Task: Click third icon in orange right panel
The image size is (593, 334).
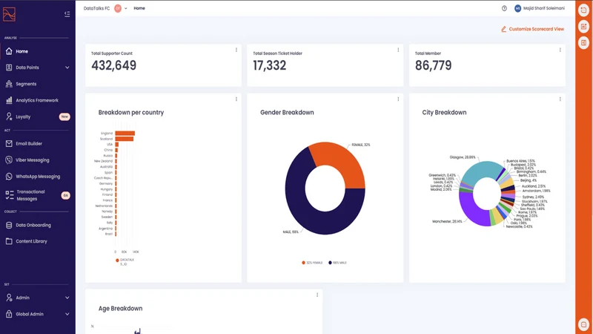Action: pyautogui.click(x=583, y=43)
